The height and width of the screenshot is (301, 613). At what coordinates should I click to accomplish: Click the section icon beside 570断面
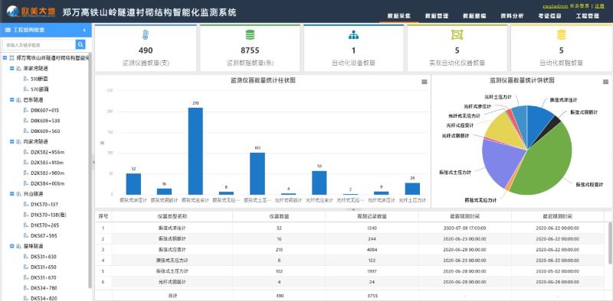(x=26, y=89)
